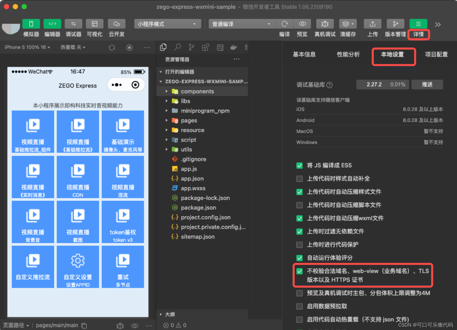This screenshot has width=457, height=330.
Task: Open the Explorer panel more options dots
Action: (x=237, y=59)
